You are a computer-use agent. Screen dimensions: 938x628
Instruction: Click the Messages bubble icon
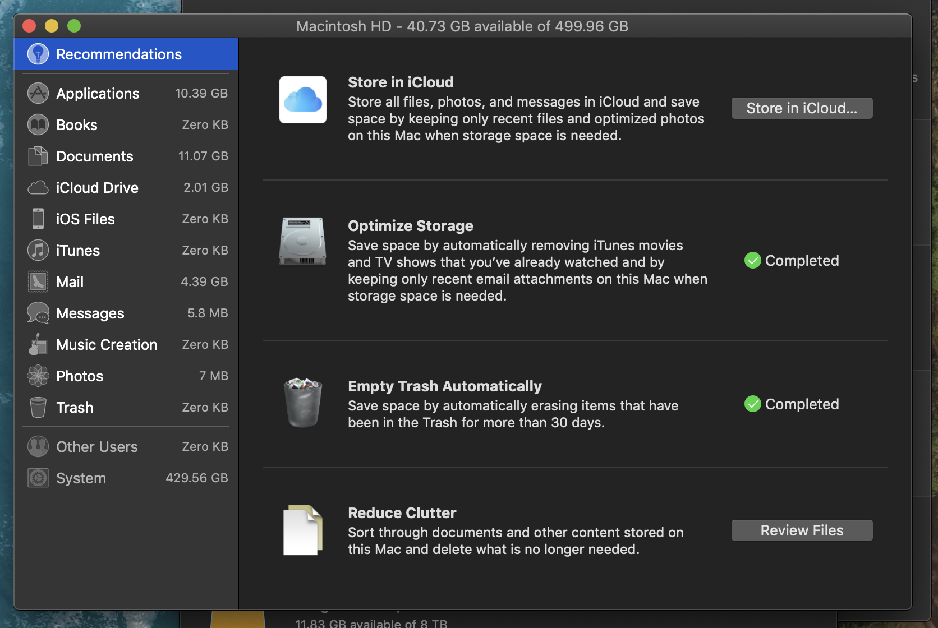click(38, 313)
